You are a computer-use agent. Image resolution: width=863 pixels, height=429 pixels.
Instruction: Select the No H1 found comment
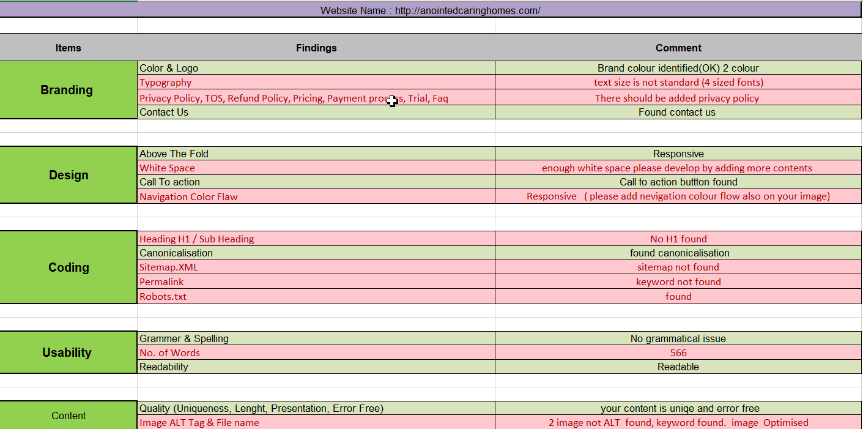click(x=678, y=239)
